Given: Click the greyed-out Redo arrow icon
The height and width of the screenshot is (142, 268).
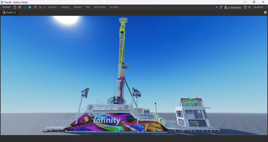Looking at the screenshot, I should 25,7.
